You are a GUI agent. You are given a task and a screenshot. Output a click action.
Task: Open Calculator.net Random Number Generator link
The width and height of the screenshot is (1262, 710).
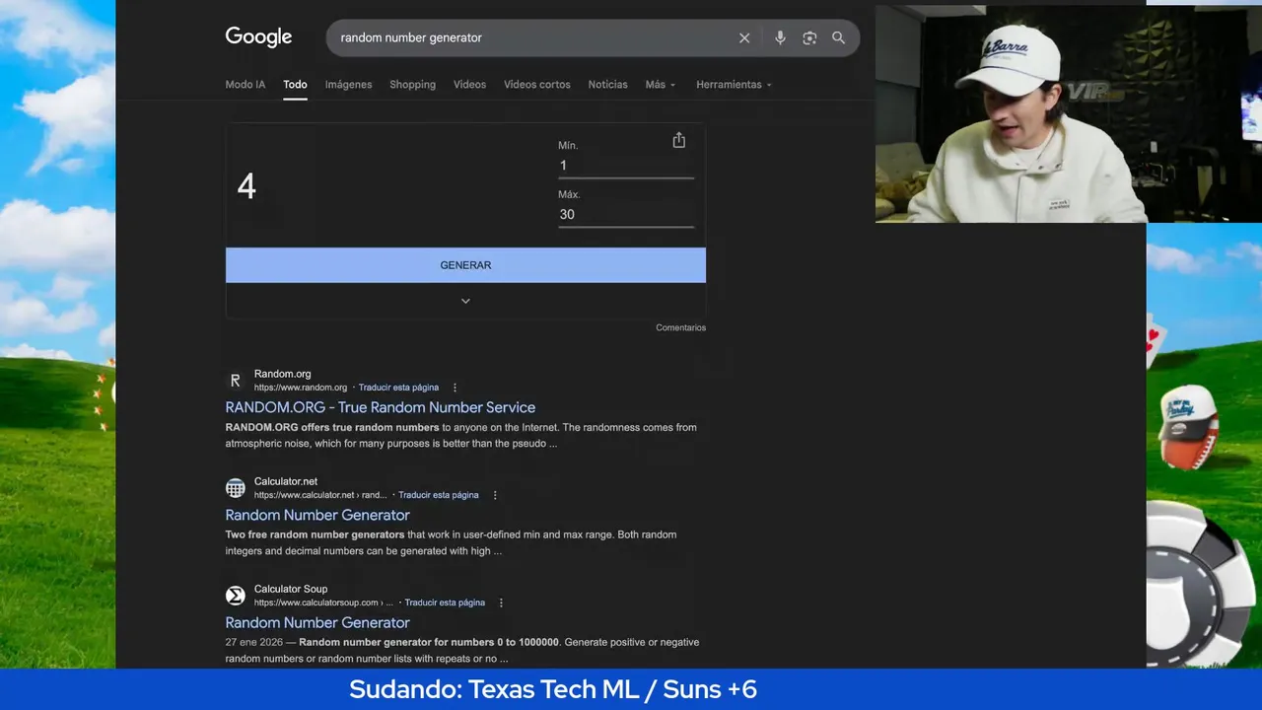[317, 515]
